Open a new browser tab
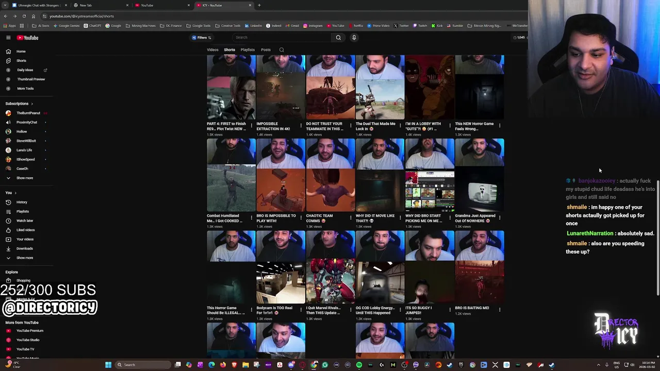The height and width of the screenshot is (371, 660). (259, 5)
